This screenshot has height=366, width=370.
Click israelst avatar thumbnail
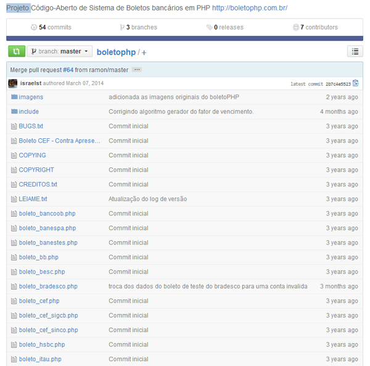[x=13, y=83]
